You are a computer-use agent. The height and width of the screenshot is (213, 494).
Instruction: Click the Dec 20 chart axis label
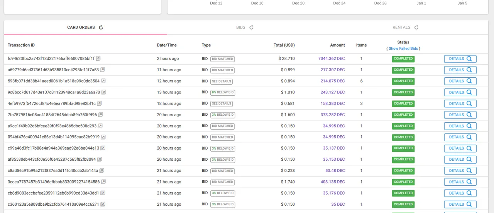pos(298,3)
